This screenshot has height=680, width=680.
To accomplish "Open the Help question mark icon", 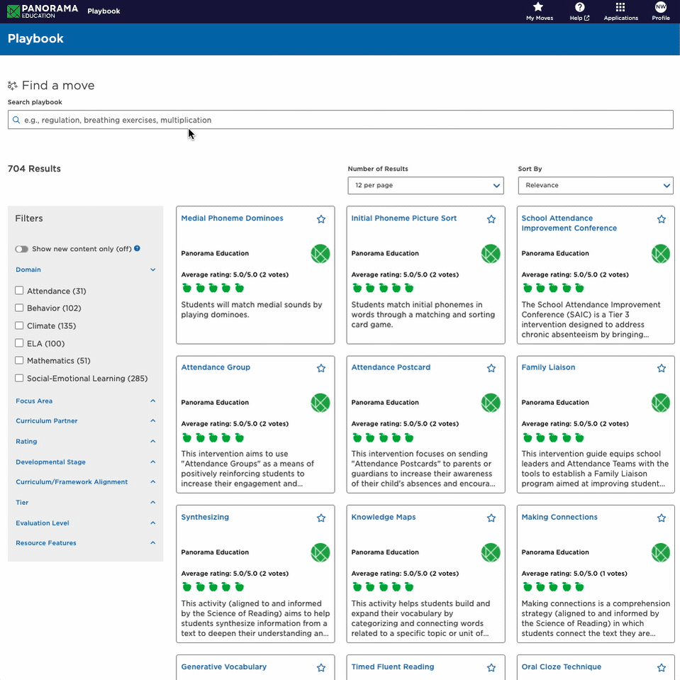I will 579,7.
